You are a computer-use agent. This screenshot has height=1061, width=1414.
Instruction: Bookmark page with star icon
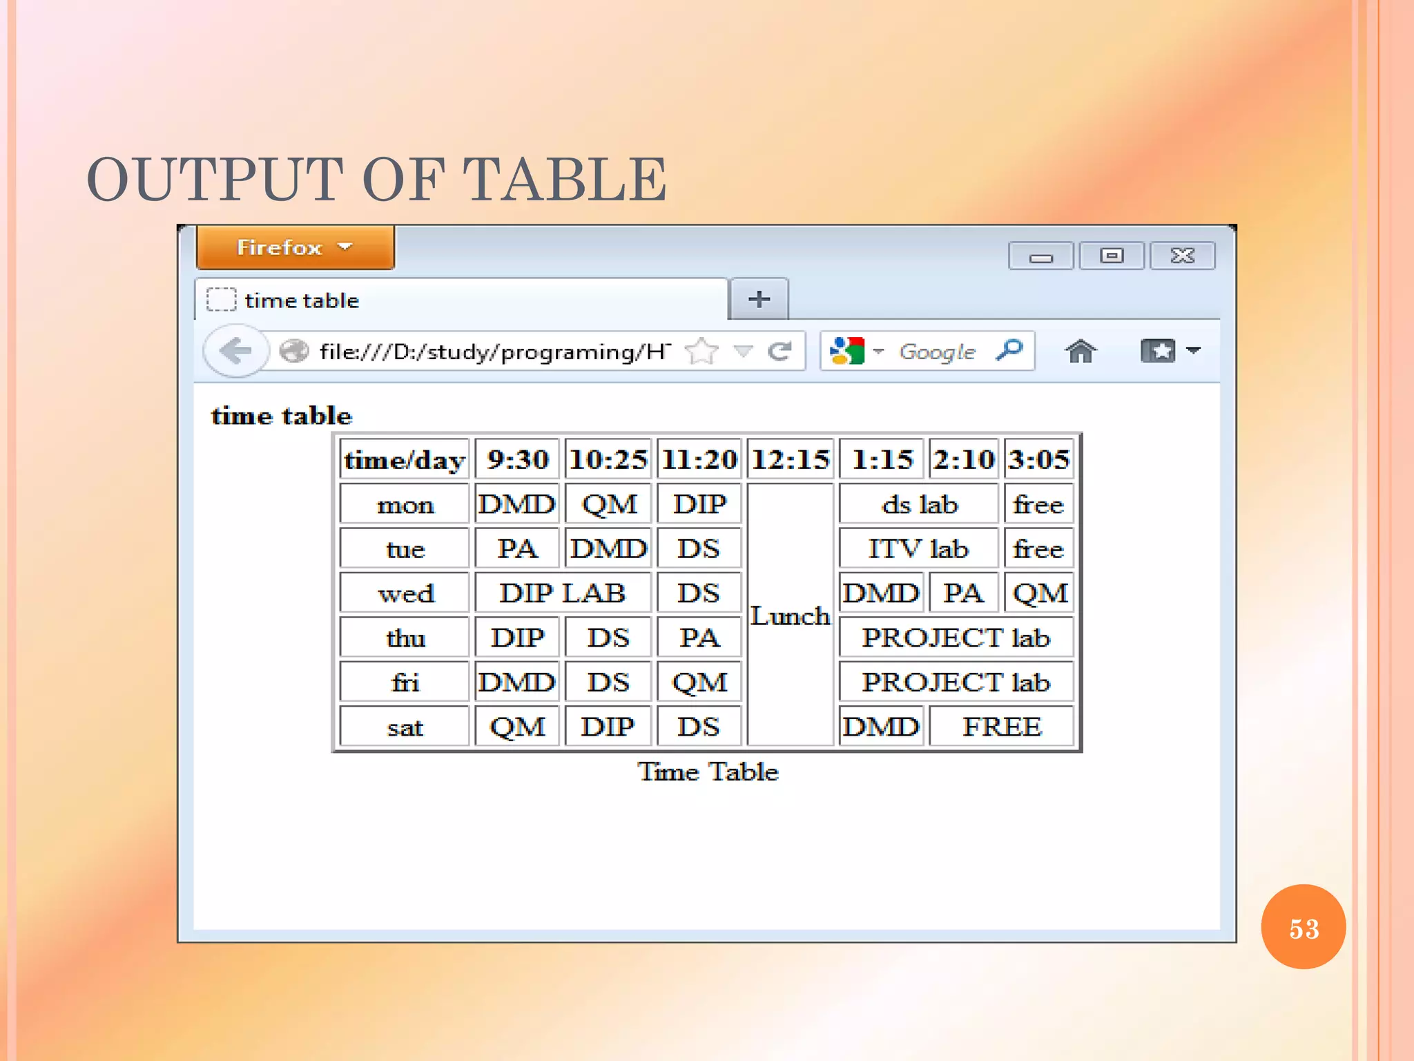point(701,352)
